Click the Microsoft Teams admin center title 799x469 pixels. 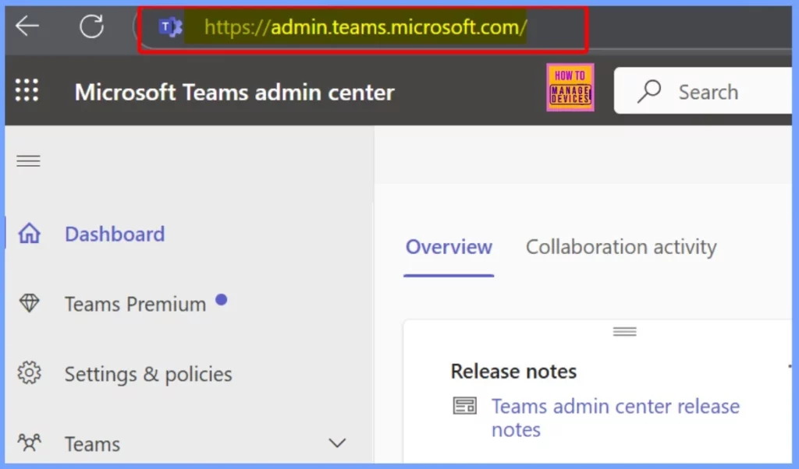click(x=234, y=93)
